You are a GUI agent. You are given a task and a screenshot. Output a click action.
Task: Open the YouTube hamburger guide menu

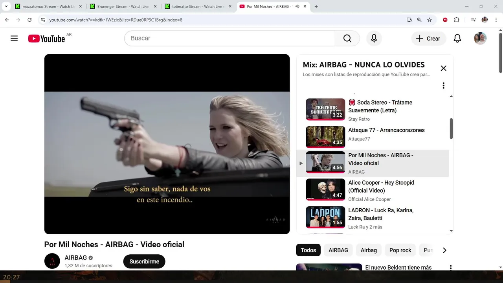[x=14, y=39]
